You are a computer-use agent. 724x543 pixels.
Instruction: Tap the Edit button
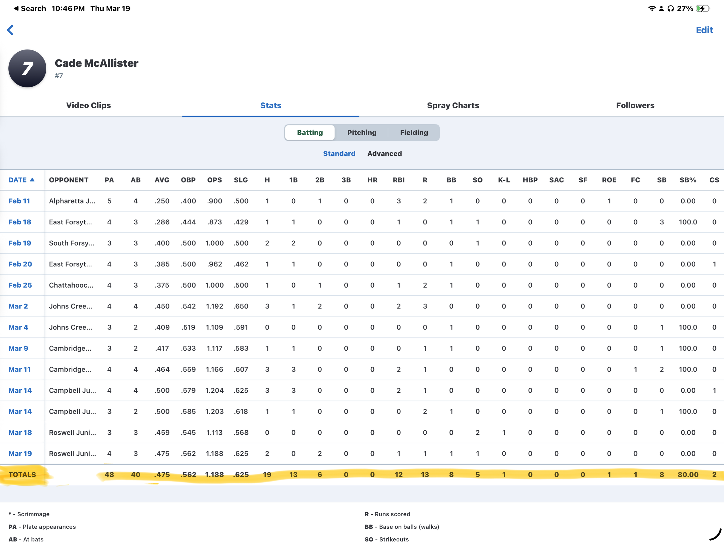pos(704,30)
